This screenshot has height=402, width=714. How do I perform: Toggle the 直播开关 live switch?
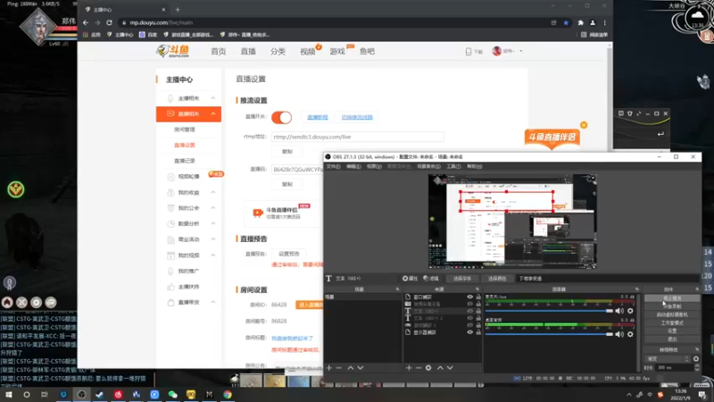coord(281,118)
